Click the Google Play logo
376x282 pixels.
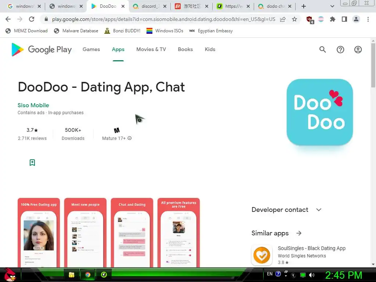41,50
